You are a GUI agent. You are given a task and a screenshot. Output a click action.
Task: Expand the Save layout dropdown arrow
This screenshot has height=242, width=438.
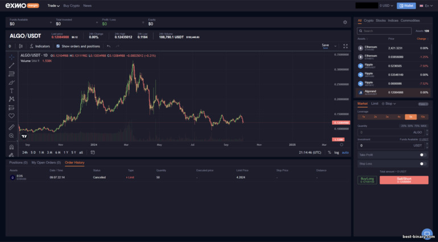335,46
